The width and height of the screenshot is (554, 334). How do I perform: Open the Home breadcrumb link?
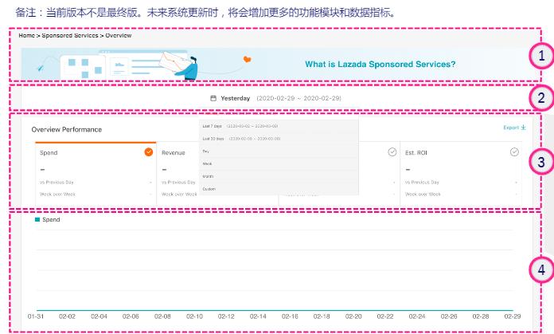[x=26, y=35]
